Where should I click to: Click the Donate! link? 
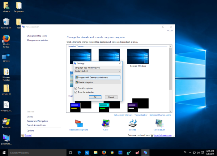click(28, 135)
